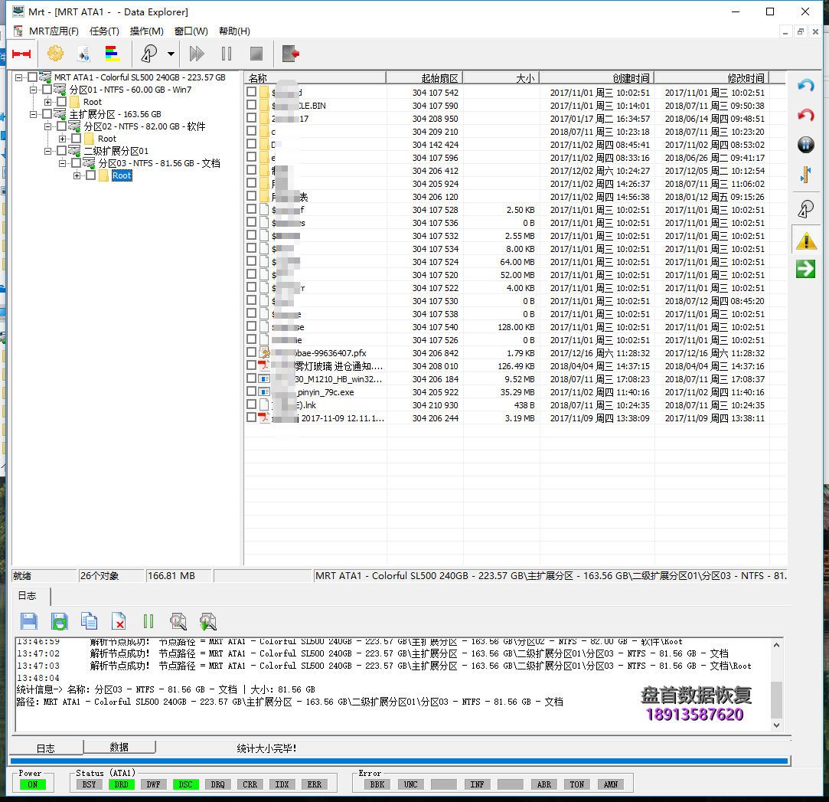Click the exit door toolbar icon
This screenshot has width=829, height=802.
tap(290, 54)
